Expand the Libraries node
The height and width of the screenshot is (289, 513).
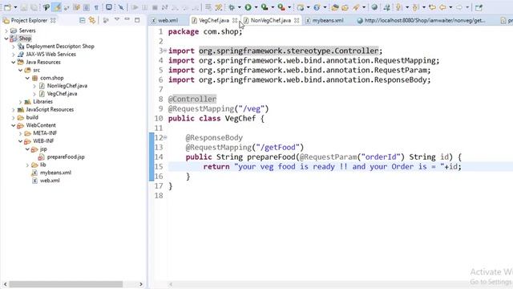(20, 102)
